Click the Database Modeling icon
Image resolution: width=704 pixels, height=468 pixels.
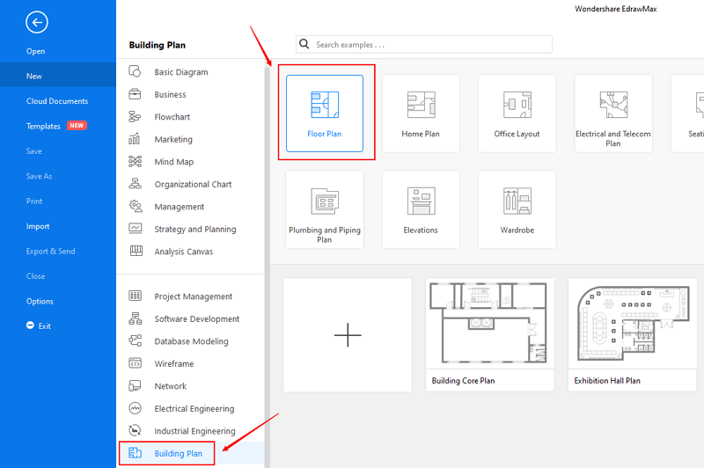click(x=136, y=340)
